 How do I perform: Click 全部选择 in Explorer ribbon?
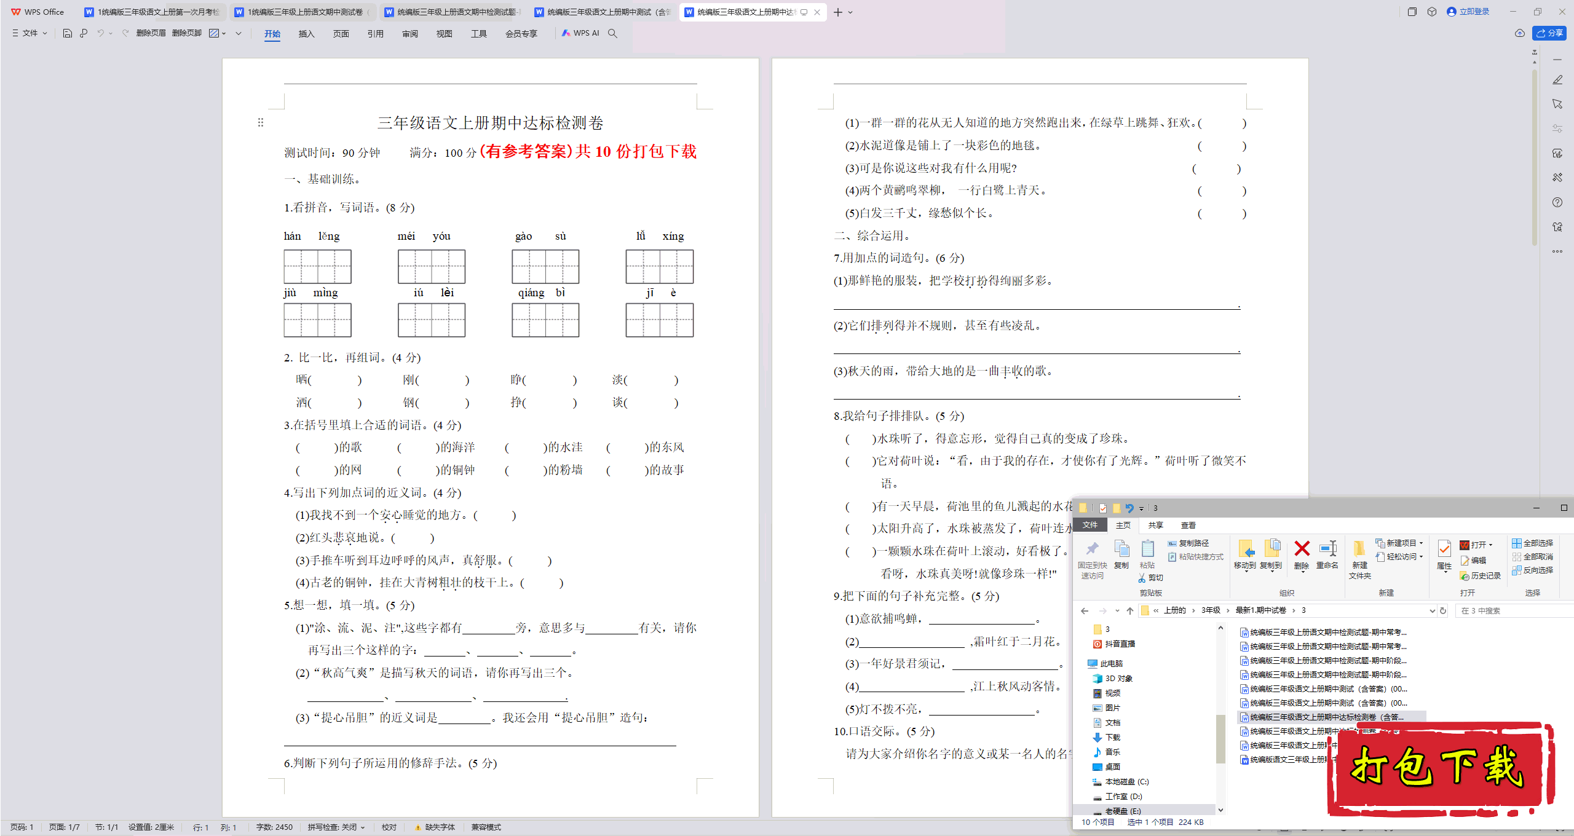1533,543
